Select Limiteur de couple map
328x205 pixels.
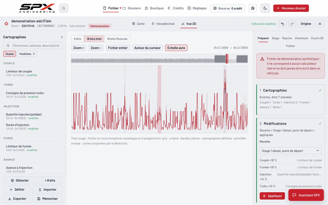point(33,73)
